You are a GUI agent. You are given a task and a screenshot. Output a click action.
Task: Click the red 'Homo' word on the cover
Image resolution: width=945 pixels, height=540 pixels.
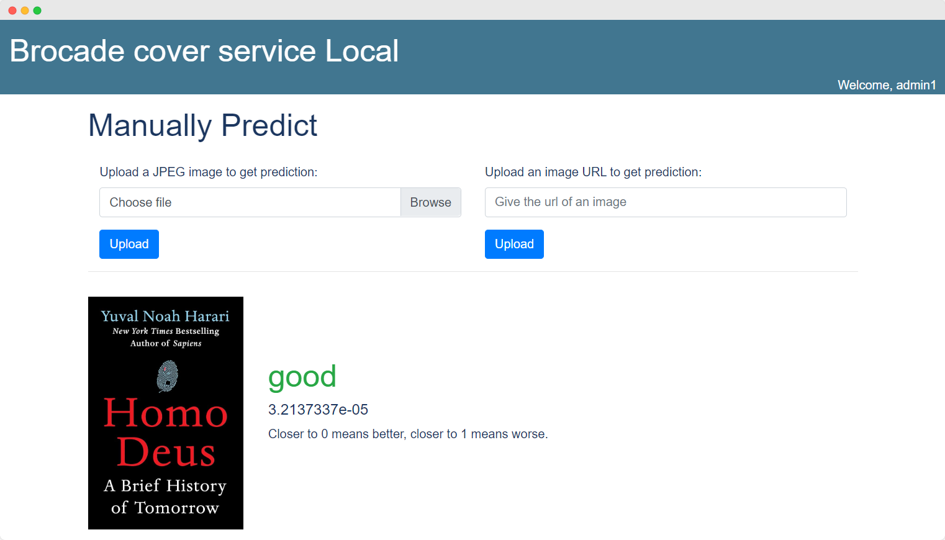click(166, 413)
